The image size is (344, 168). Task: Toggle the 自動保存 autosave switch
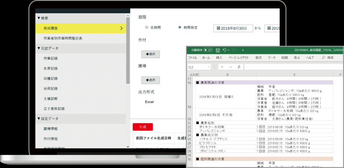[209, 50]
